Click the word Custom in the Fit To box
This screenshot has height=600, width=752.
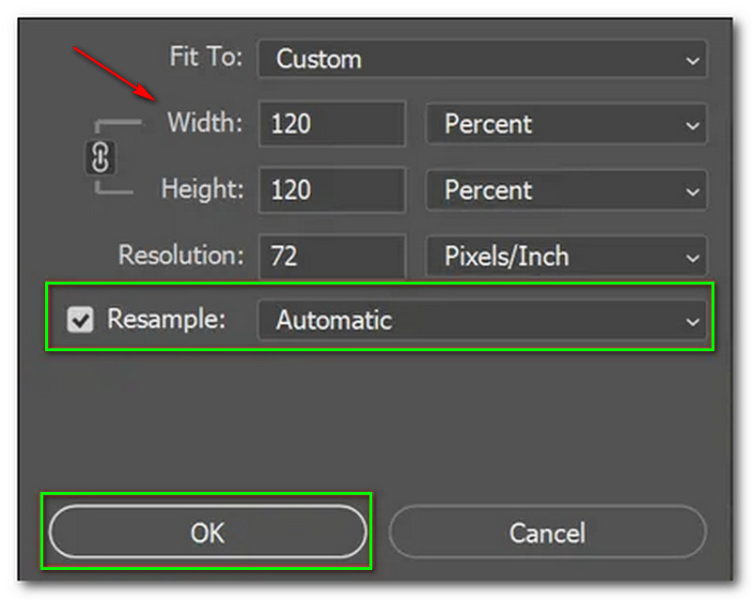[x=320, y=59]
